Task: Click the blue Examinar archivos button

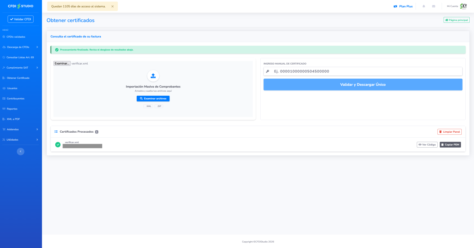Action: 153,98
